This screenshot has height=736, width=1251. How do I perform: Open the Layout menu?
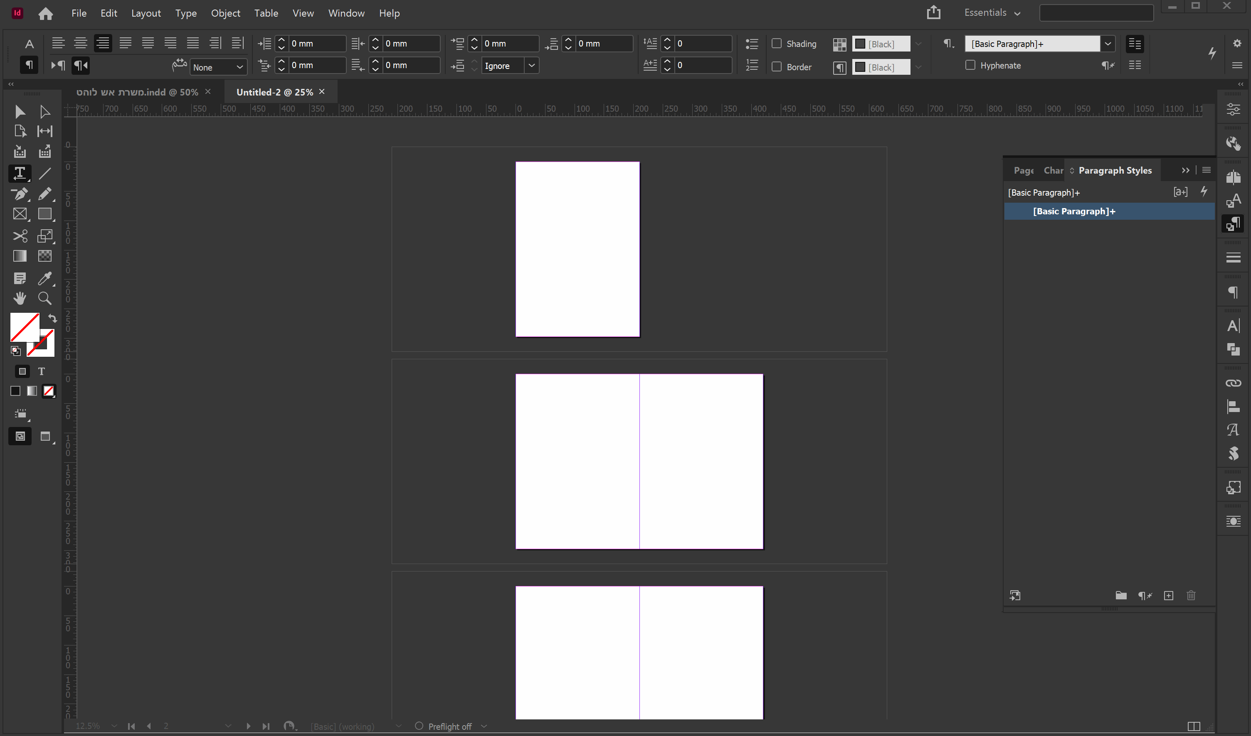146,13
